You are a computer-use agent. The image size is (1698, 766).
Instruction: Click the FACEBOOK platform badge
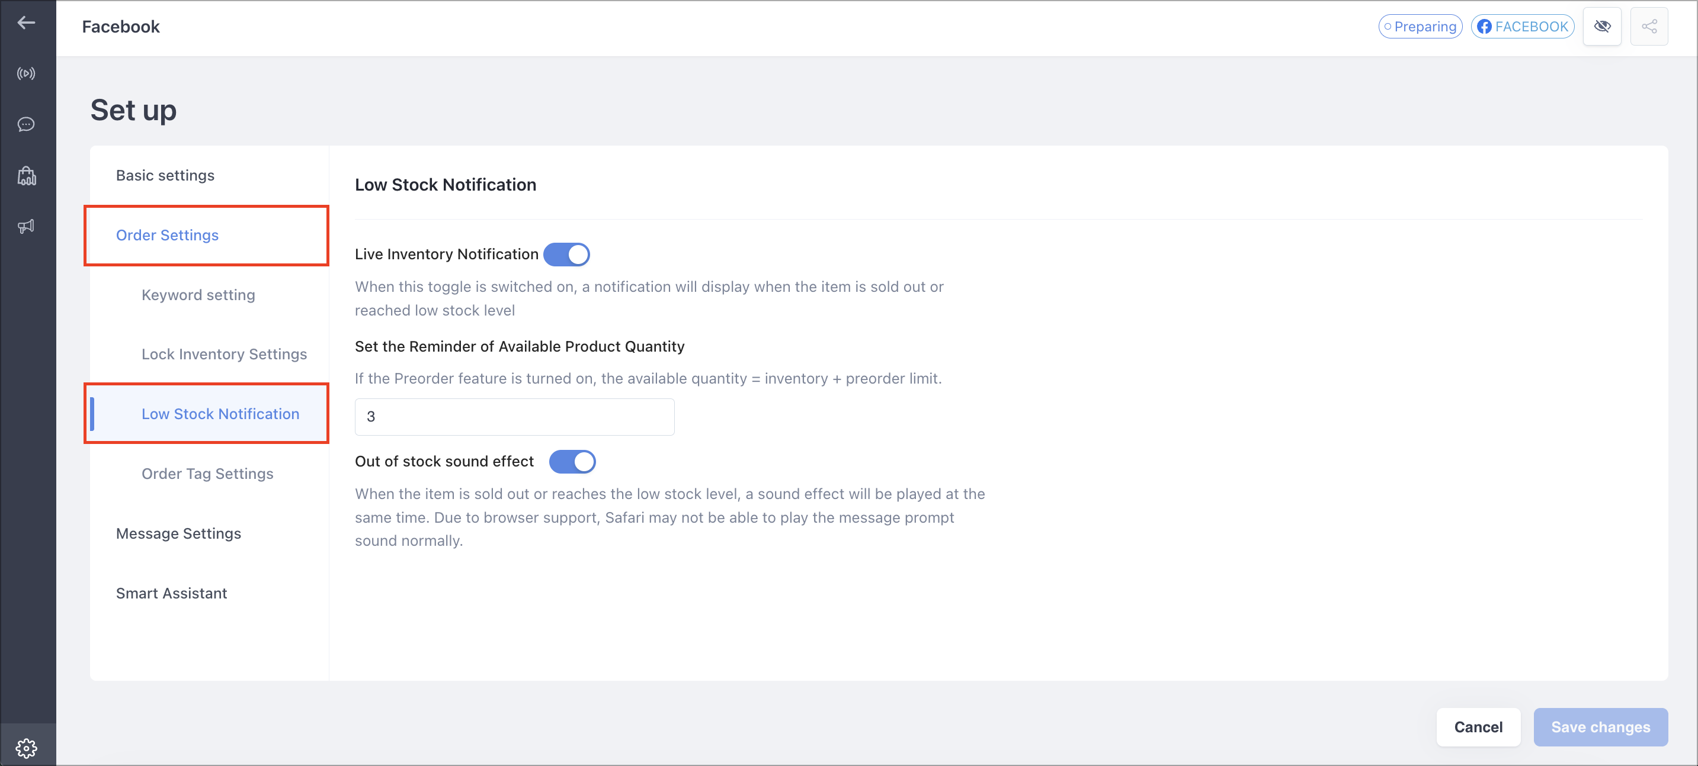tap(1523, 27)
